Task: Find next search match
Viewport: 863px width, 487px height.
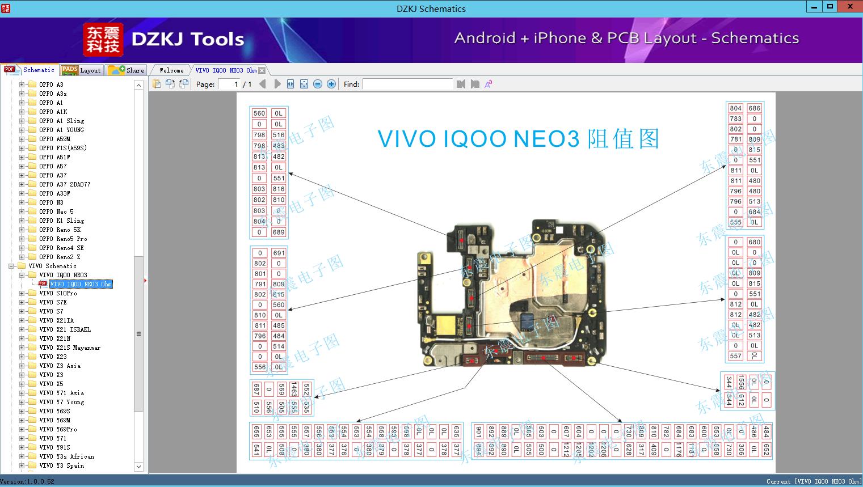Action: pos(475,84)
